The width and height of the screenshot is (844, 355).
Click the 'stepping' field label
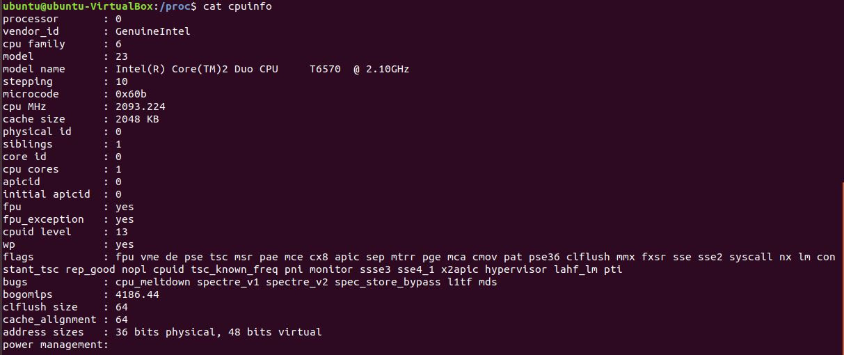(x=28, y=81)
